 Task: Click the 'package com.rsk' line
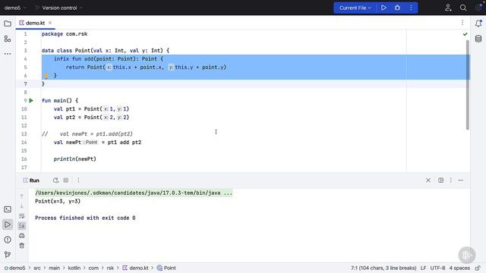[65, 34]
